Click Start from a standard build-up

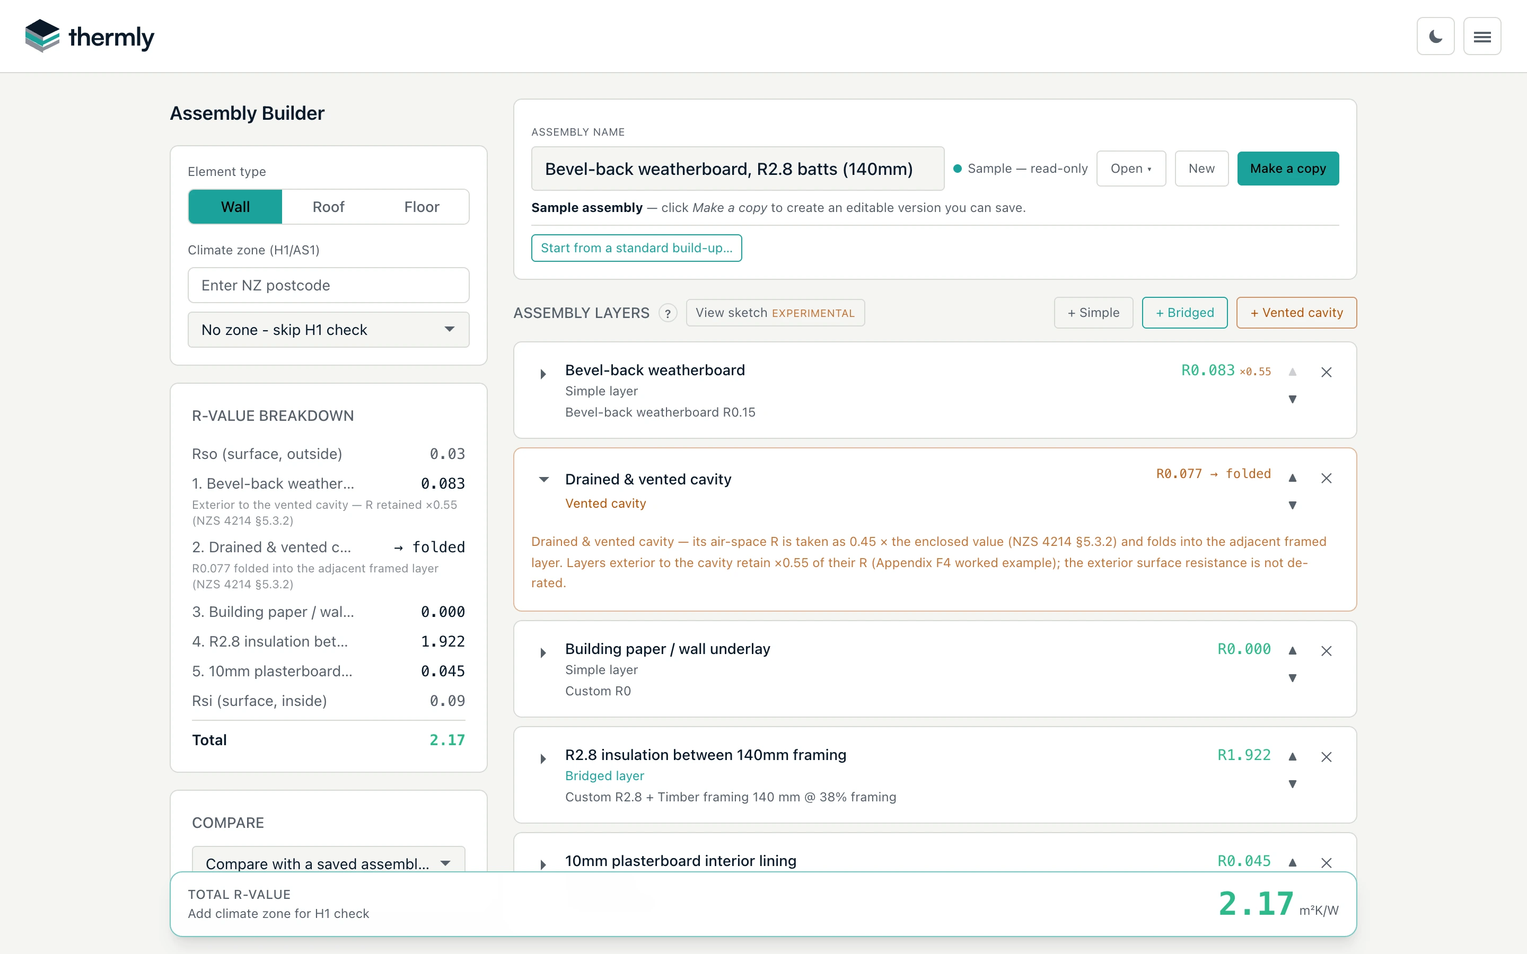636,248
